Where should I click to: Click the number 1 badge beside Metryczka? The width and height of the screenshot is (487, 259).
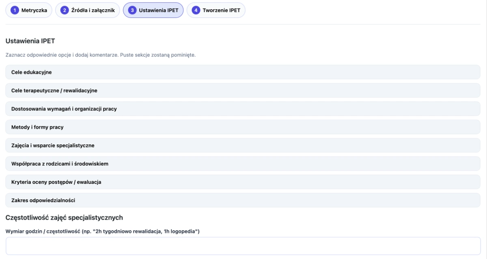(x=15, y=11)
